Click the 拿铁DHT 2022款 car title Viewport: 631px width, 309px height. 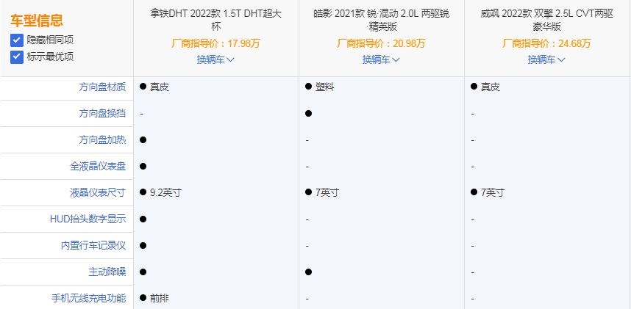click(x=215, y=19)
